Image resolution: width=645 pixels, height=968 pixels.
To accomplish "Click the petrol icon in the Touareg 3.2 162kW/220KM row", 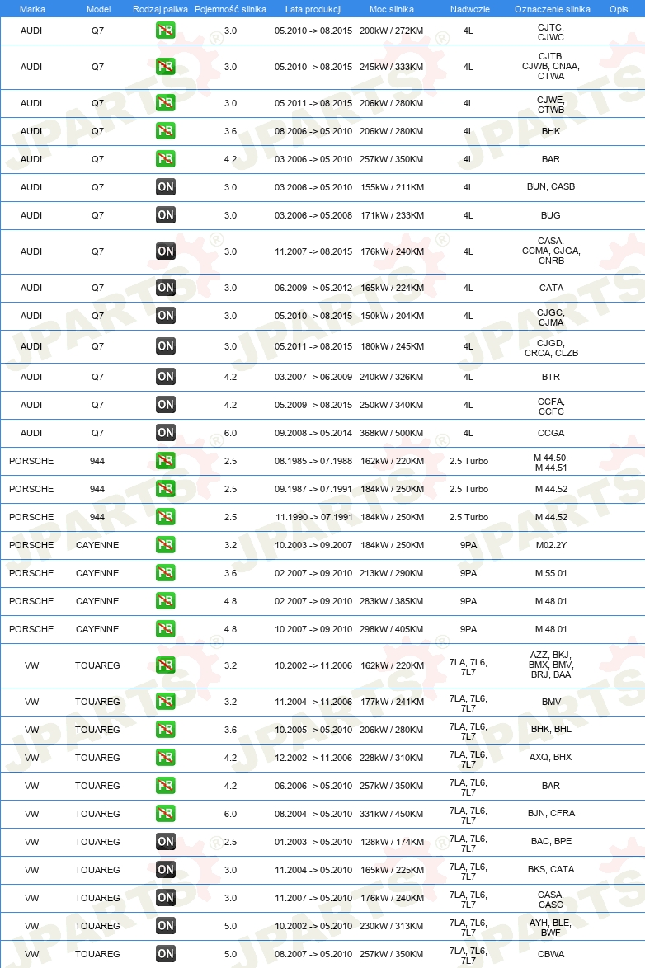I will 166,665.
